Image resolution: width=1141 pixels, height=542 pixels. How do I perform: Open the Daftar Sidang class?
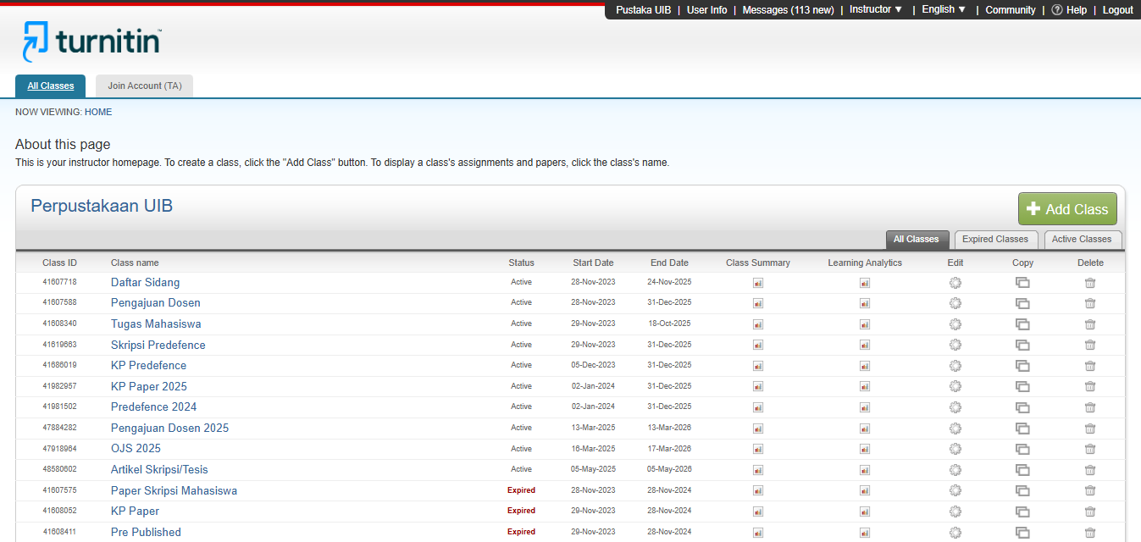pyautogui.click(x=145, y=283)
